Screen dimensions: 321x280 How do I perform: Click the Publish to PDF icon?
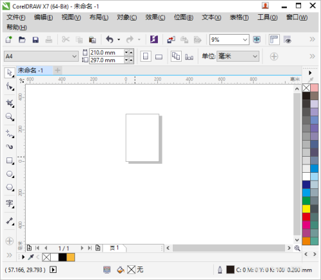pyautogui.click(x=198, y=40)
